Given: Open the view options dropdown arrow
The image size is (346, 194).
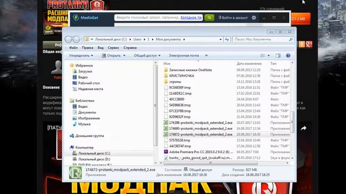Looking at the screenshot, I should (269, 56).
